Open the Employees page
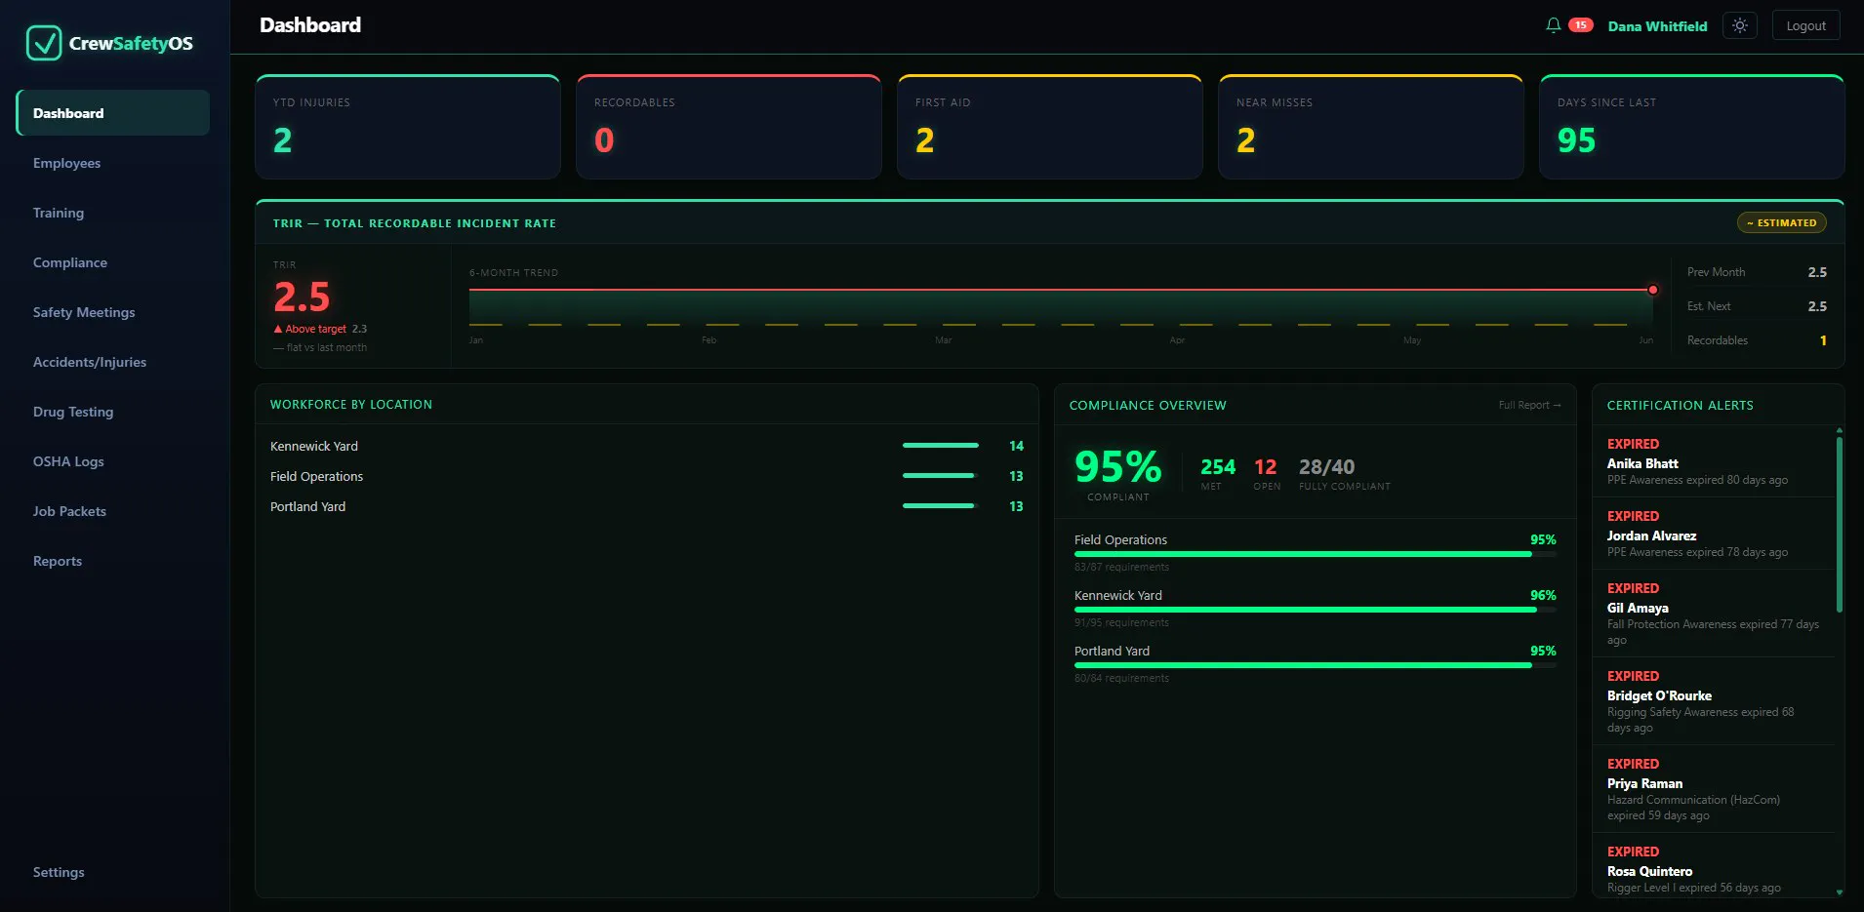The image size is (1864, 912). point(113,163)
